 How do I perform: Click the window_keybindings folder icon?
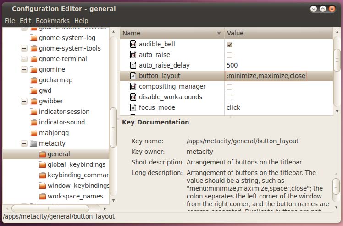coord(42,186)
